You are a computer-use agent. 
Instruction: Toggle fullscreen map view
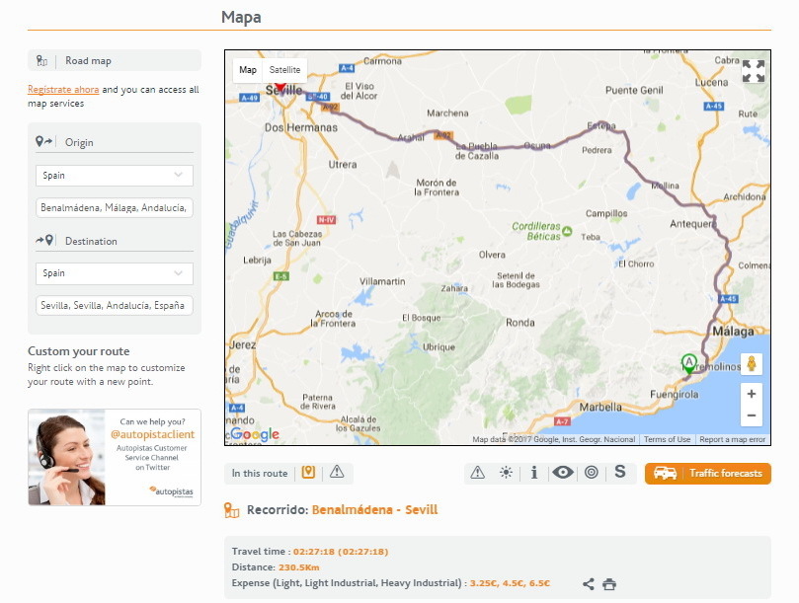pyautogui.click(x=753, y=71)
